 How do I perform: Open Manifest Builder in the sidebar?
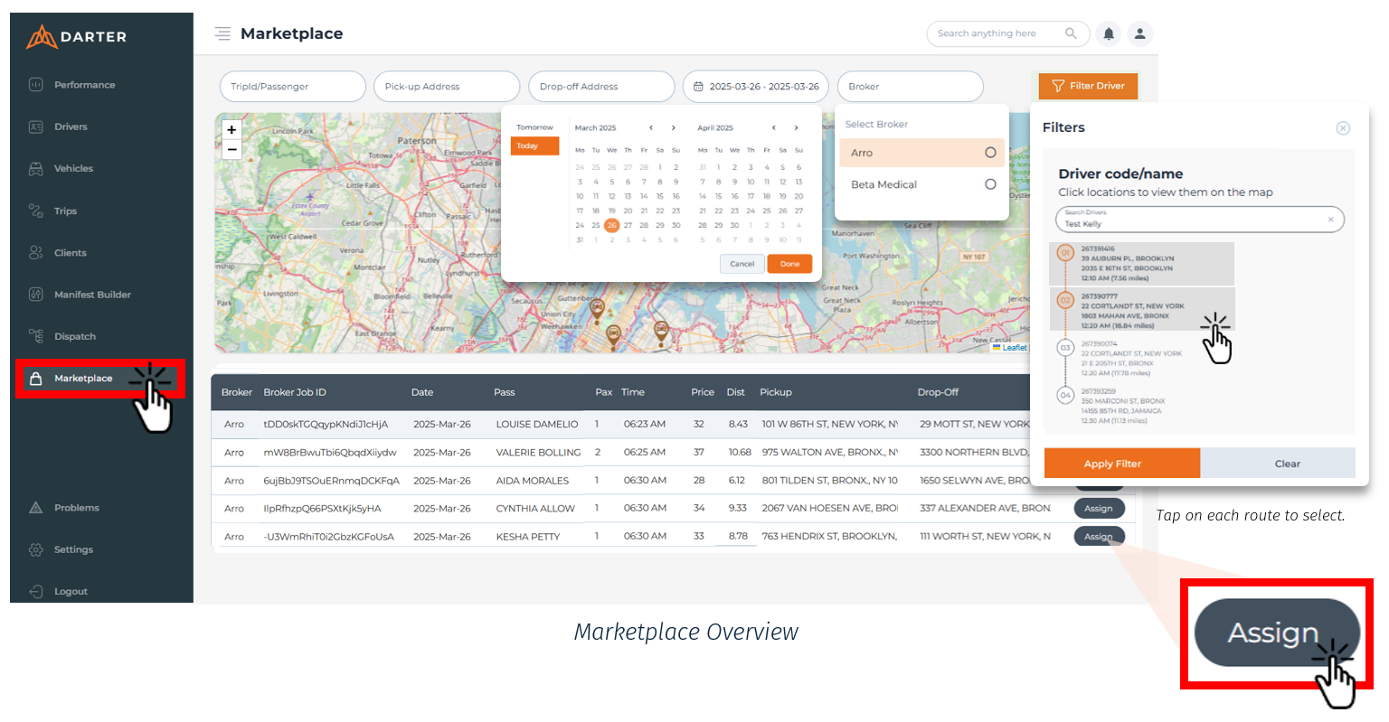[92, 295]
